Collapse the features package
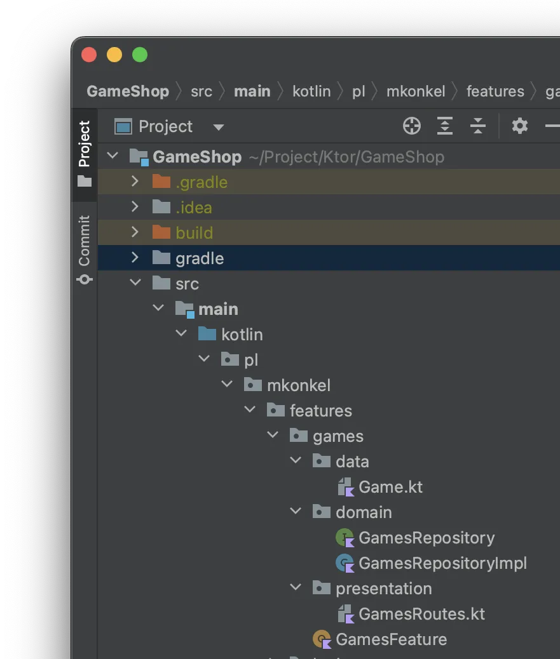This screenshot has height=659, width=560. [x=250, y=409]
